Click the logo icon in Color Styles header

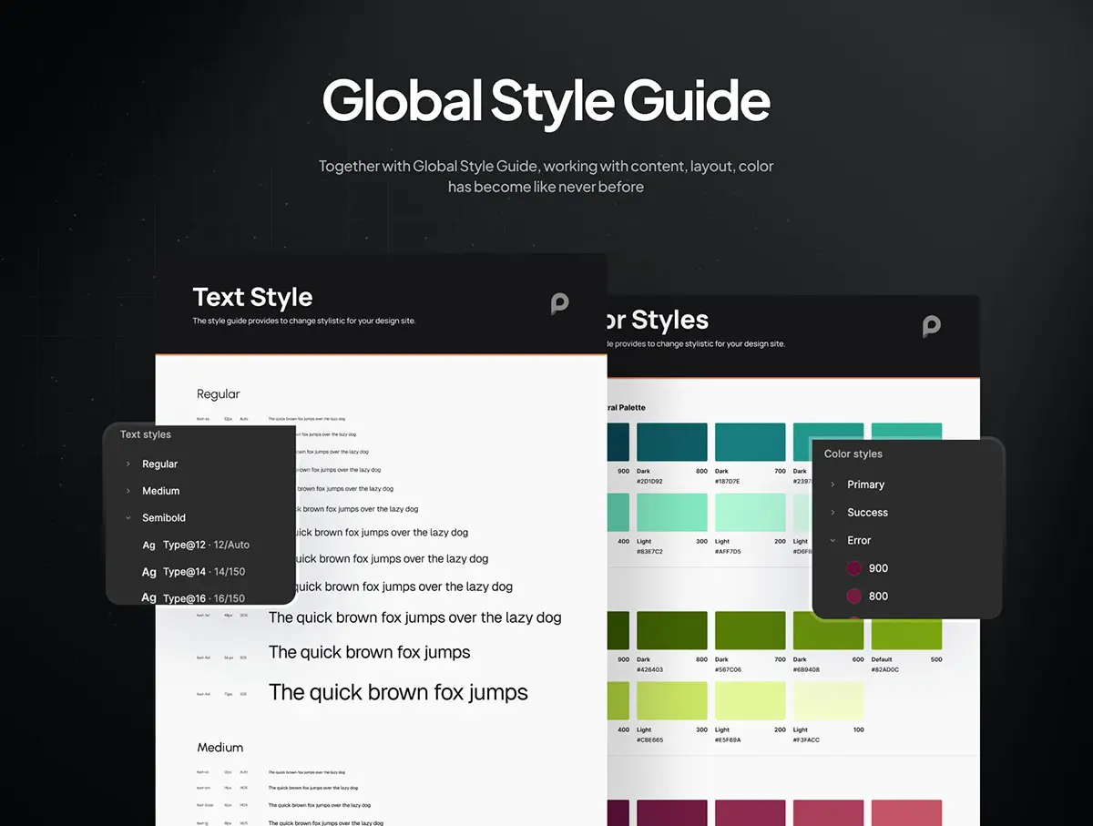[931, 326]
